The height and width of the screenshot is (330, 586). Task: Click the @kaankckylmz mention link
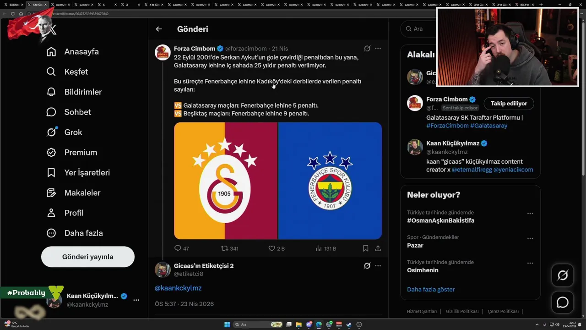(x=178, y=288)
